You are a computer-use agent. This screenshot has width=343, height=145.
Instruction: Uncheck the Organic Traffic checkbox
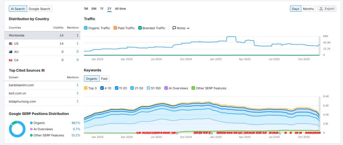[86, 28]
